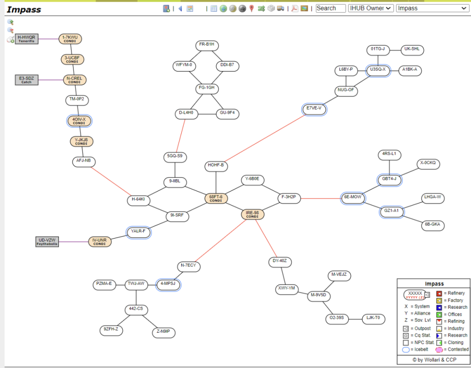Click the blue back arrow icon
471x368 pixels.
[x=180, y=8]
